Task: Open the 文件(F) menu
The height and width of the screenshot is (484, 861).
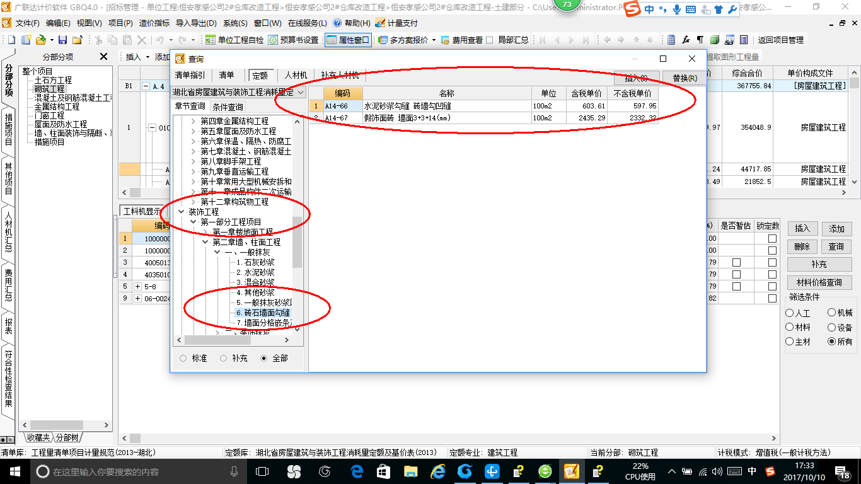Action: (28, 23)
